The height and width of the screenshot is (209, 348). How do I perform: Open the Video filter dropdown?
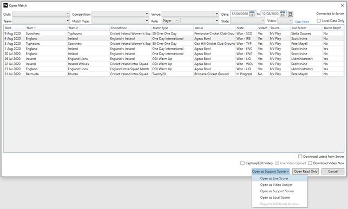tap(285, 21)
